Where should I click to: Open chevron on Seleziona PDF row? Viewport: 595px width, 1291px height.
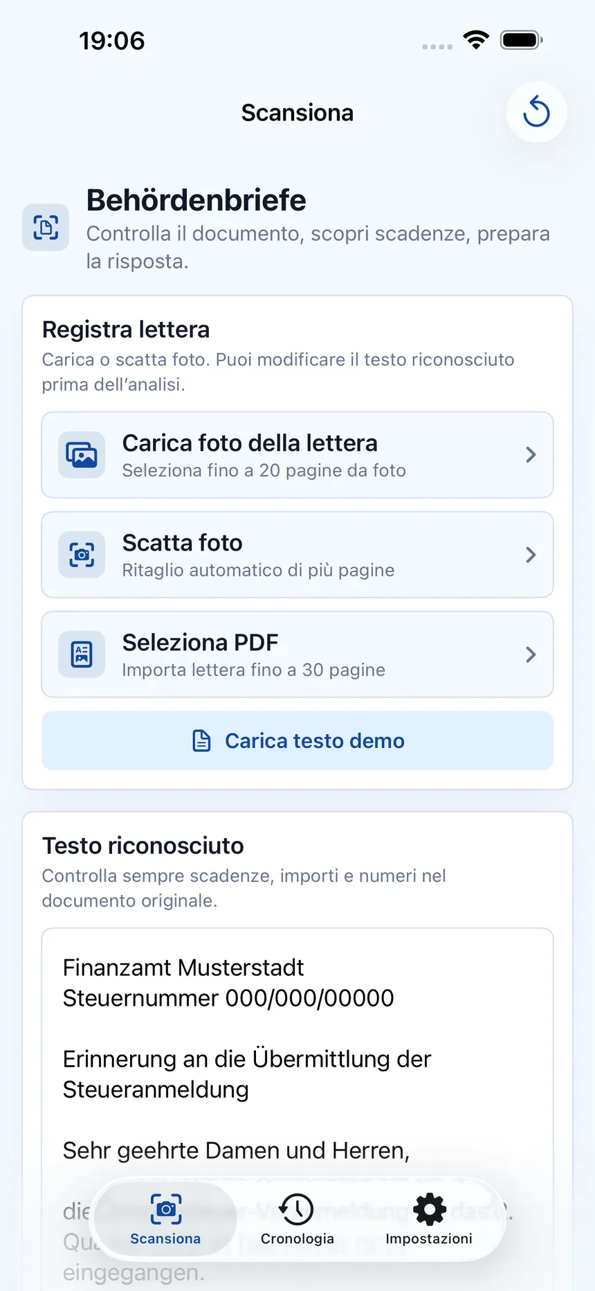pos(531,655)
